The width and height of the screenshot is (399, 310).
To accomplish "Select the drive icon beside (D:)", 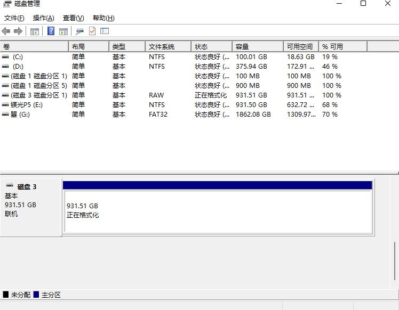I will pyautogui.click(x=5, y=67).
